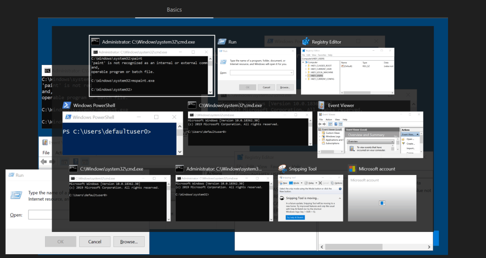Click the cmd icon next to Event Viewer title
This screenshot has width=486, height=258.
[x=192, y=105]
